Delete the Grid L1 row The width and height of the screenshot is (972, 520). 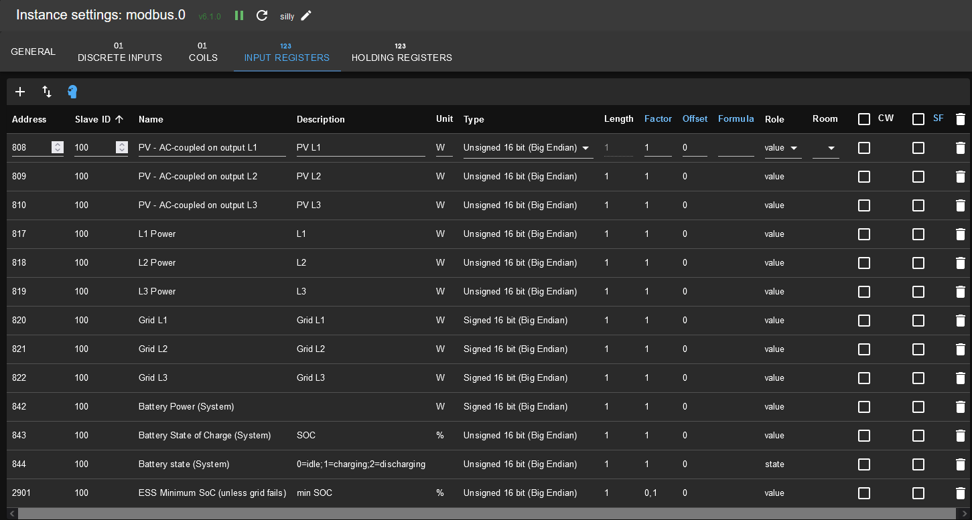click(961, 321)
